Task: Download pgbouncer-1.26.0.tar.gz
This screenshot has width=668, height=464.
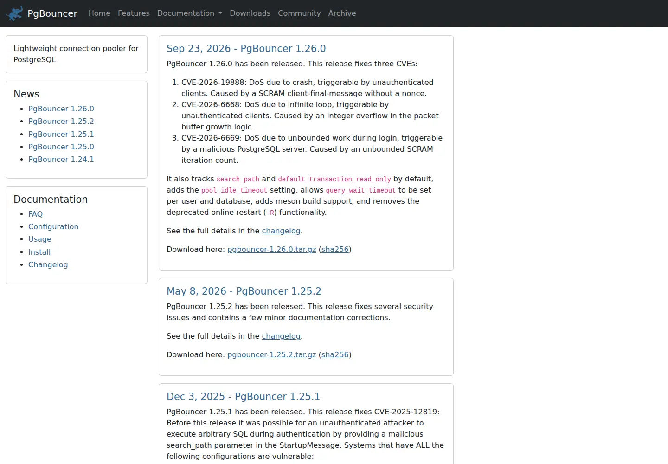Action: [272, 249]
